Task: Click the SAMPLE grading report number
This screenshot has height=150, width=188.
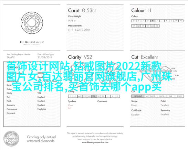Action: pos(11,57)
